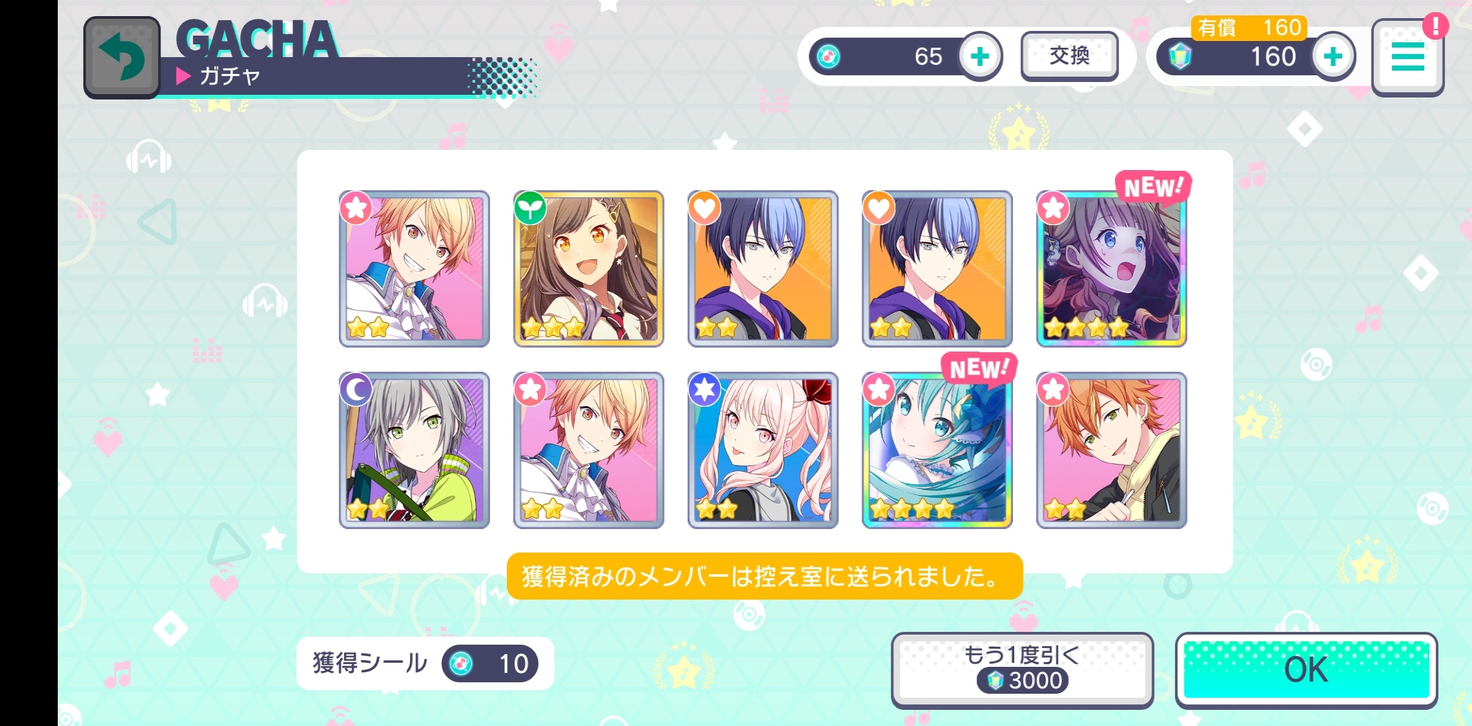Viewport: 1472px width, 726px height.
Task: Select the NEW four-star purple-haired girl card
Action: 1112,269
